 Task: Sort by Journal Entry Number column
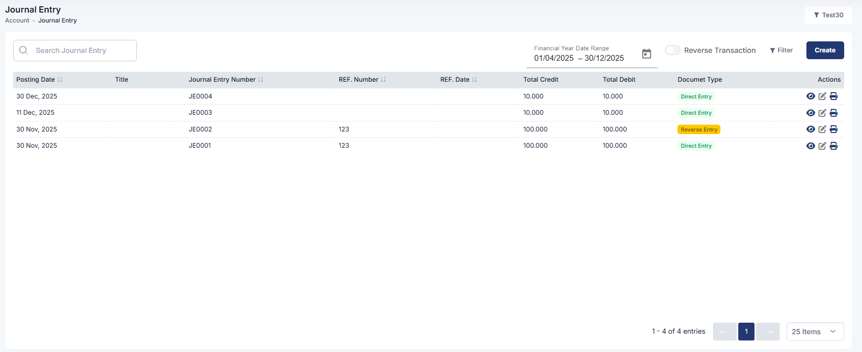pos(261,80)
